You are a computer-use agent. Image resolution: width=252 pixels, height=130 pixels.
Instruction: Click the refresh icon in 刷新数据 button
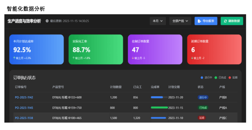coord(225,21)
